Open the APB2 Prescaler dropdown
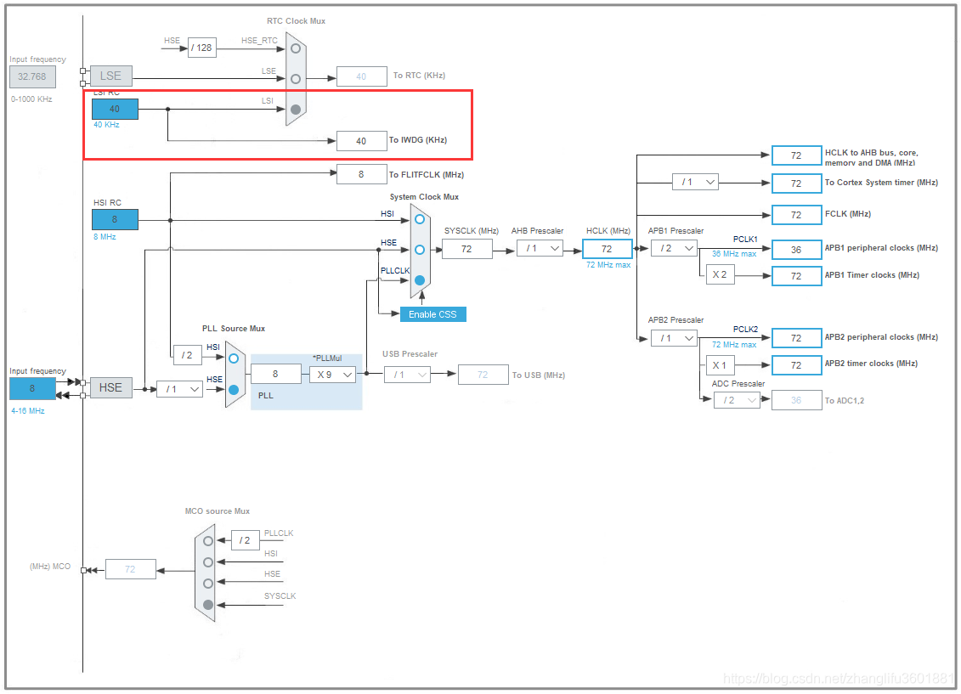The image size is (961, 694). tap(674, 338)
